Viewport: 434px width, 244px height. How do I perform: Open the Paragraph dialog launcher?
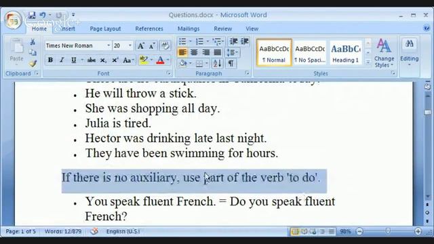pyautogui.click(x=247, y=73)
